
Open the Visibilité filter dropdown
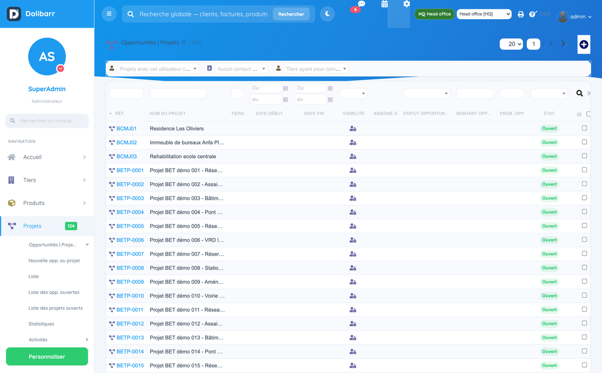[x=353, y=93]
